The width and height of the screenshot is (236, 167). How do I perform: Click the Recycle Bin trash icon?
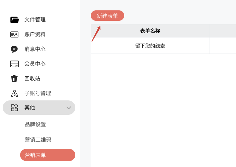pyautogui.click(x=14, y=79)
